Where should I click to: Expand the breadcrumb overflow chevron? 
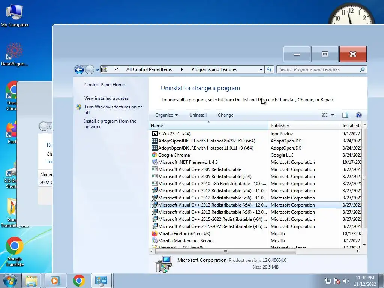click(116, 69)
